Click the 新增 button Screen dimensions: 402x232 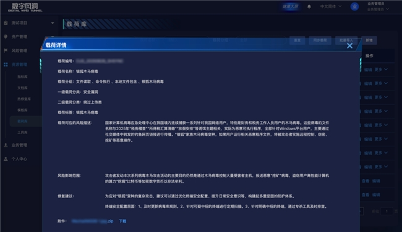[x=369, y=40]
